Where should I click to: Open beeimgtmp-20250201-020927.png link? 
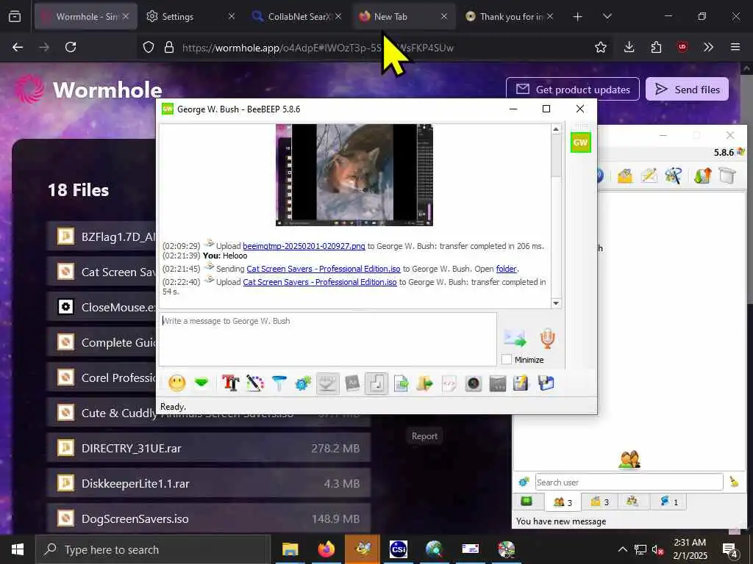click(304, 246)
